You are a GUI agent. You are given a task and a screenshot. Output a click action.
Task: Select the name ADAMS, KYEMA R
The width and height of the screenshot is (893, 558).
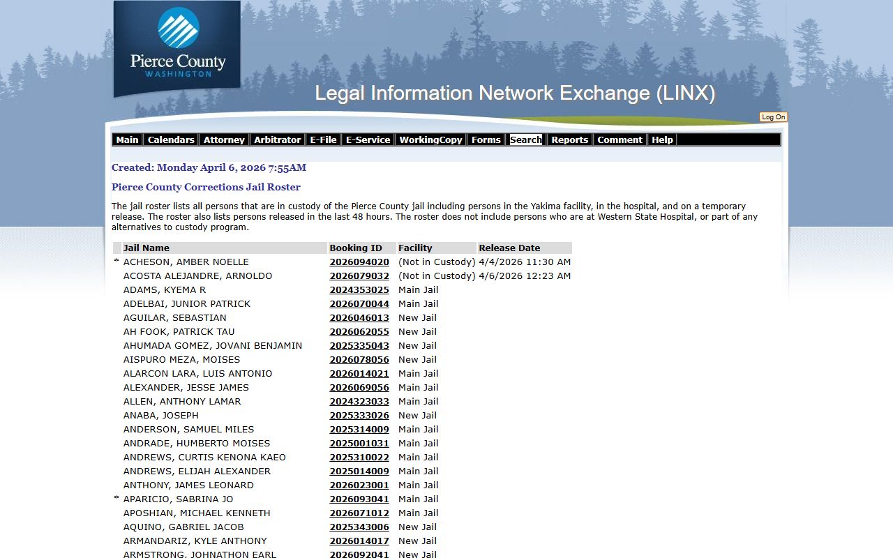[165, 290]
